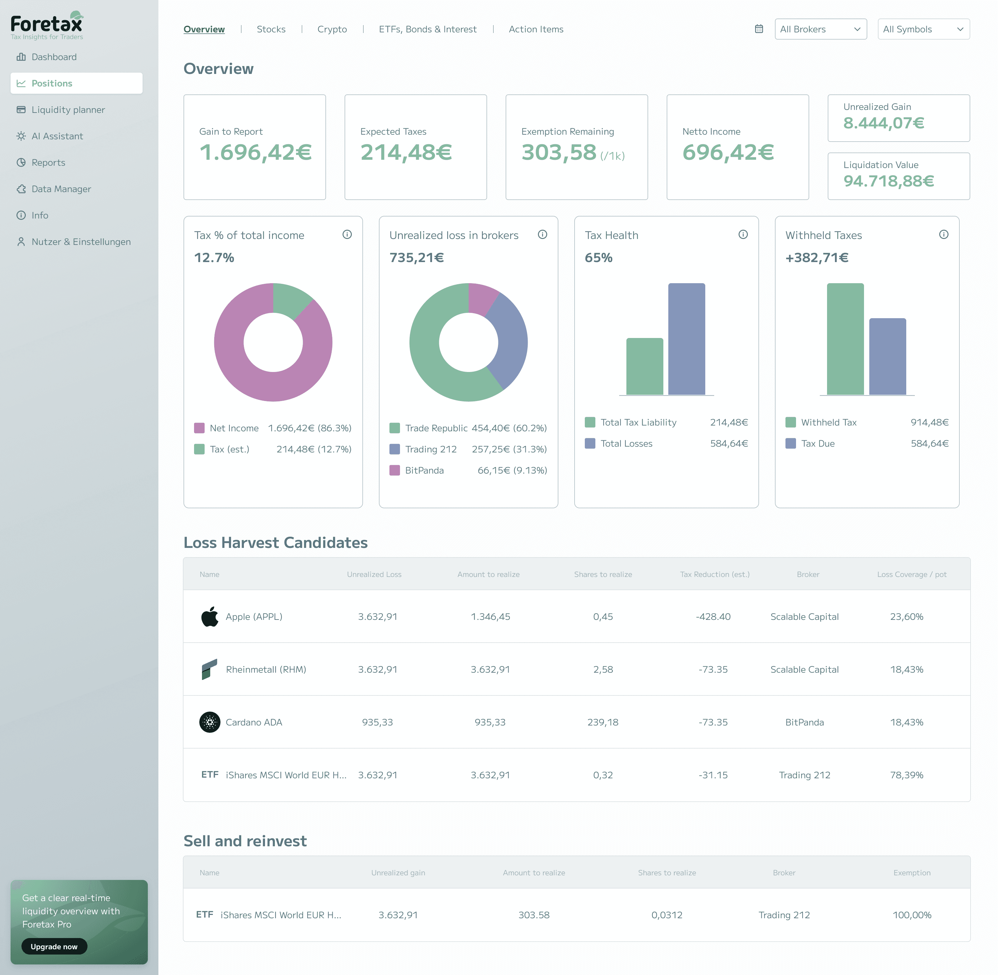Open Data Manager in sidebar
Image resolution: width=998 pixels, height=975 pixels.
coord(61,189)
